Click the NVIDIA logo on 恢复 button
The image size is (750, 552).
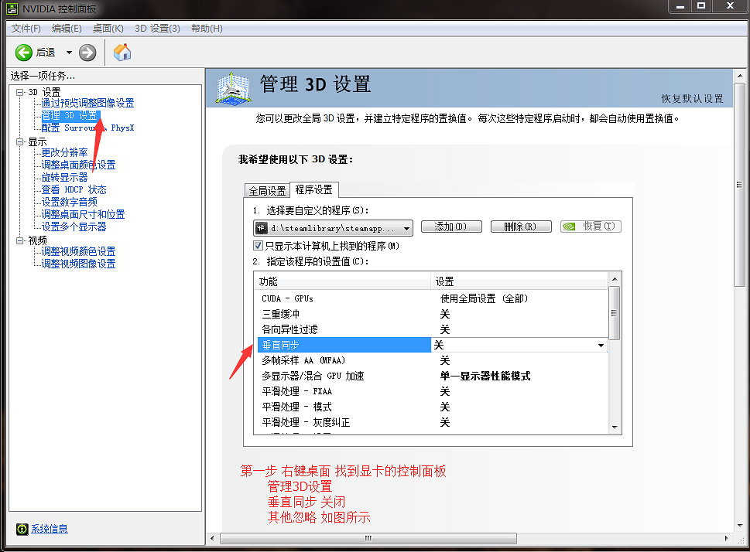[x=569, y=227]
